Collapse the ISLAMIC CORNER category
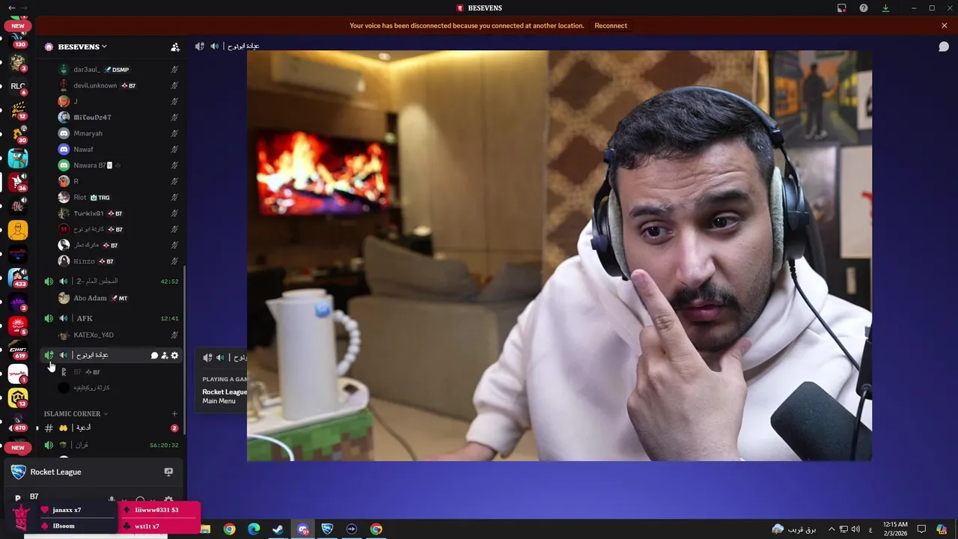958x539 pixels. pyautogui.click(x=76, y=413)
